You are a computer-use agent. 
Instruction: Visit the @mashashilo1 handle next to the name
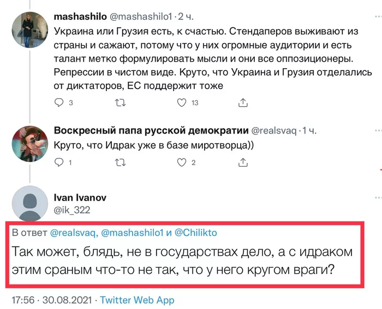coord(139,17)
